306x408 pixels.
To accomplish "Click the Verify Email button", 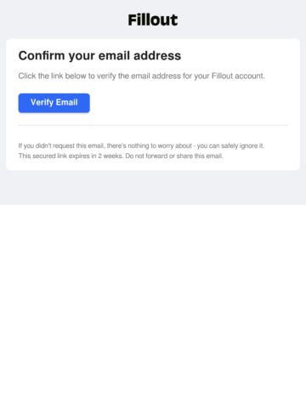I will pyautogui.click(x=54, y=103).
